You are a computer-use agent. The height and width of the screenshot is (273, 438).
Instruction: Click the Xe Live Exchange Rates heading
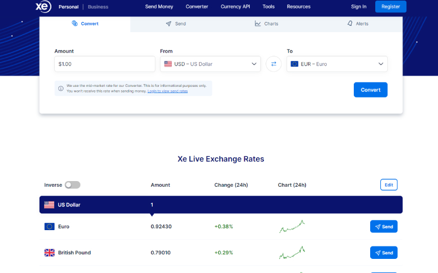pos(220,159)
